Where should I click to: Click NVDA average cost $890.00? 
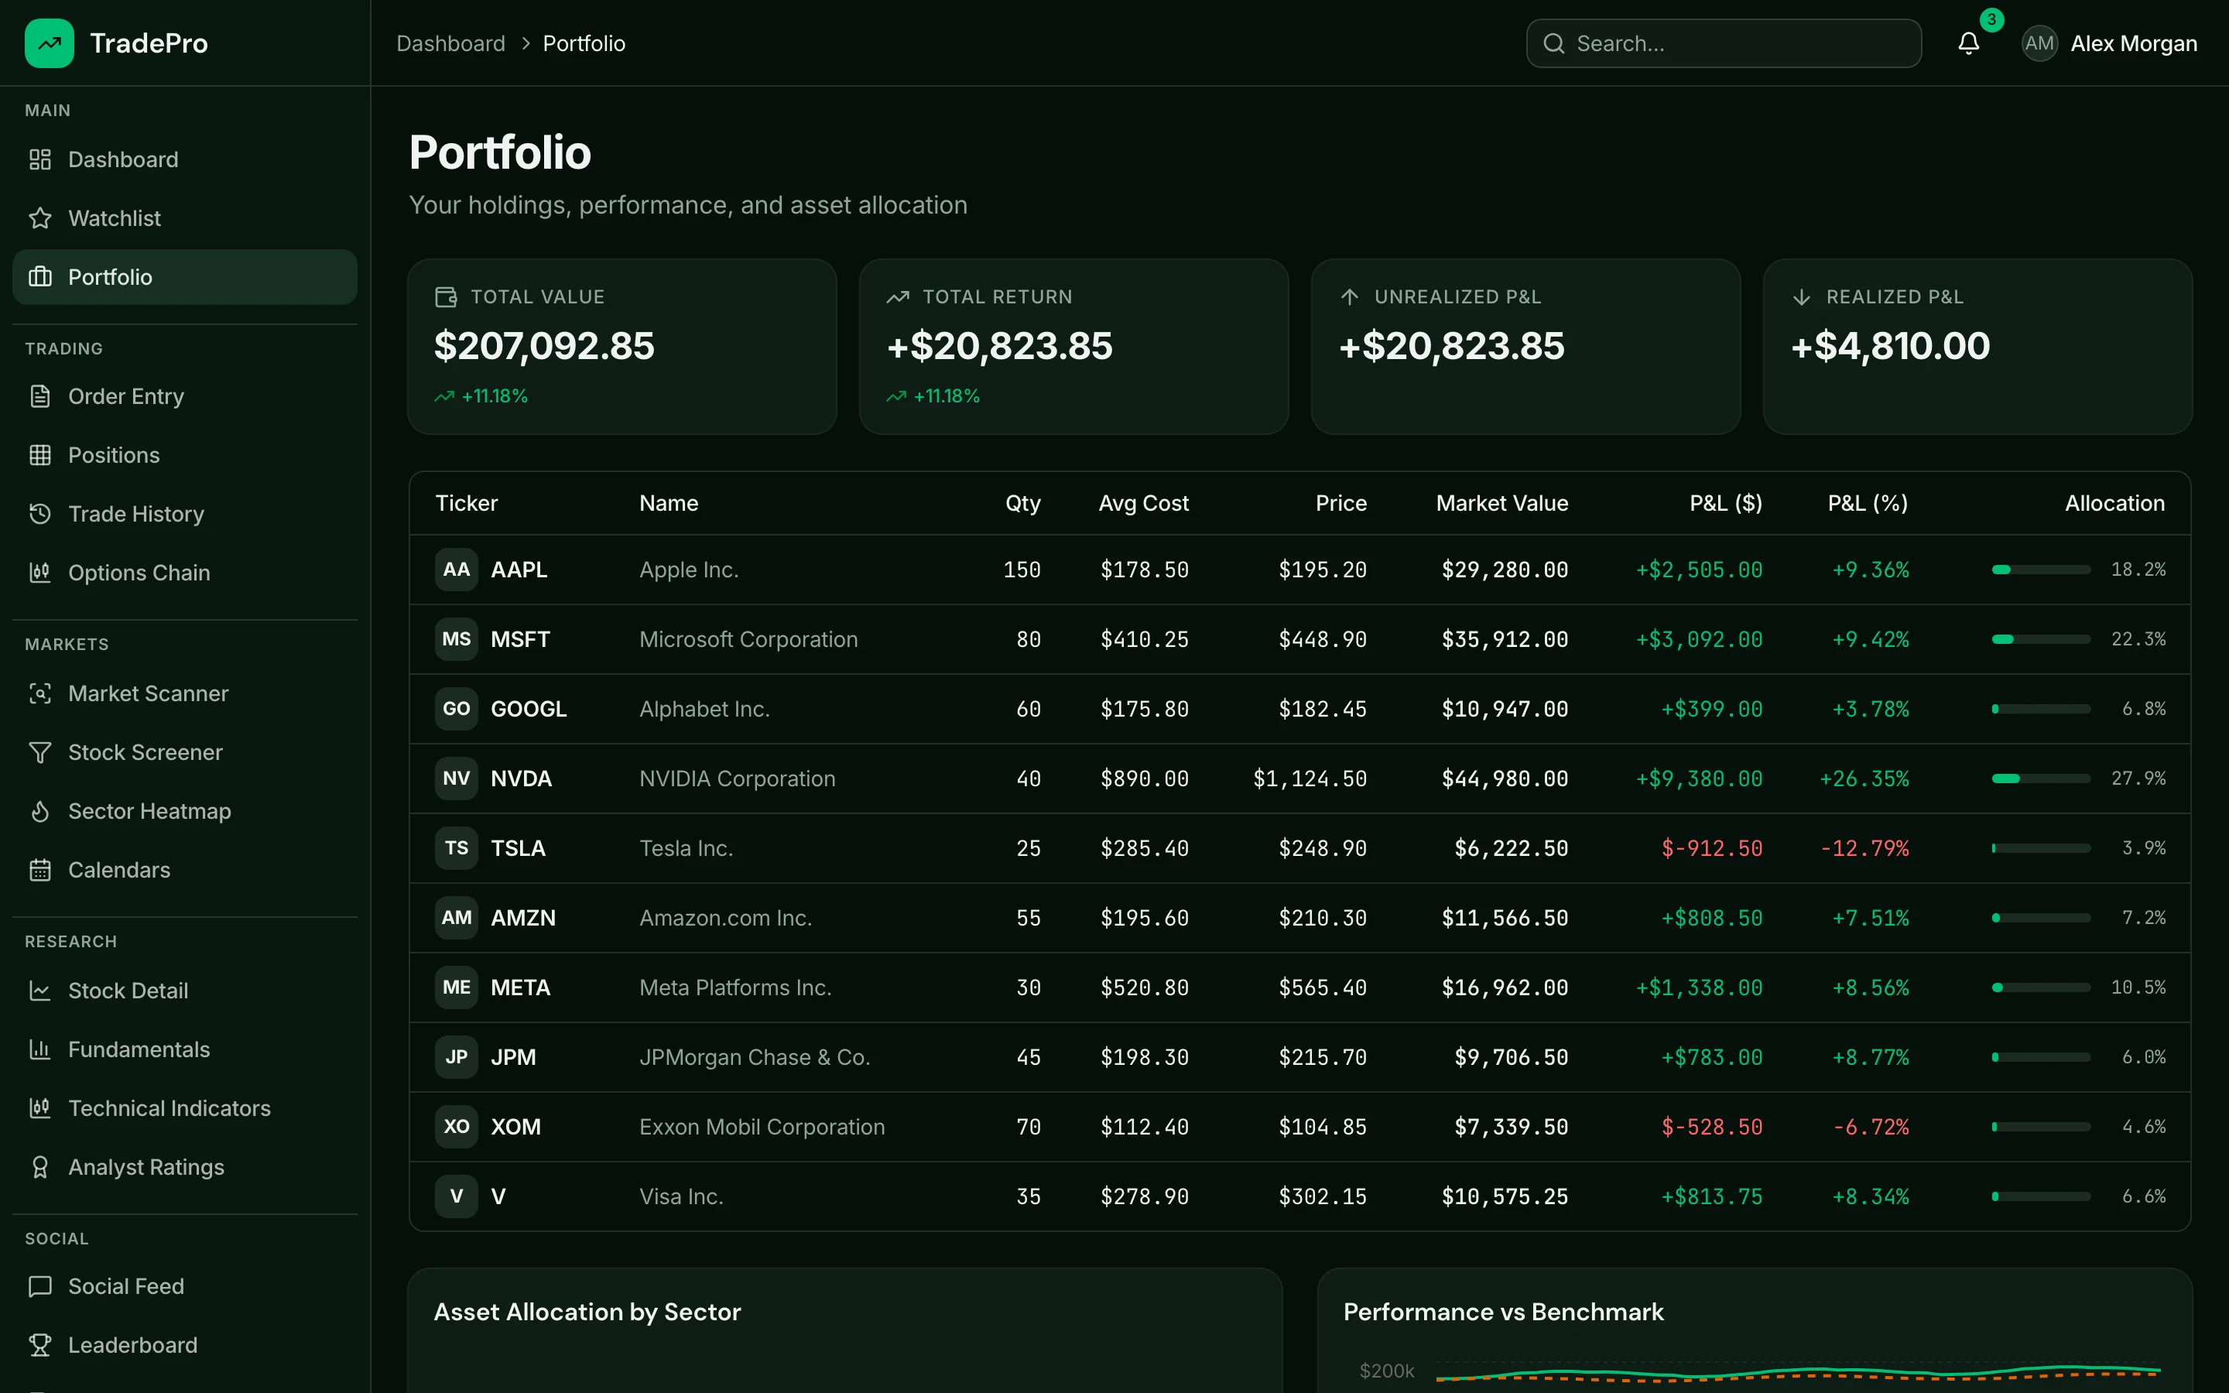(1144, 779)
